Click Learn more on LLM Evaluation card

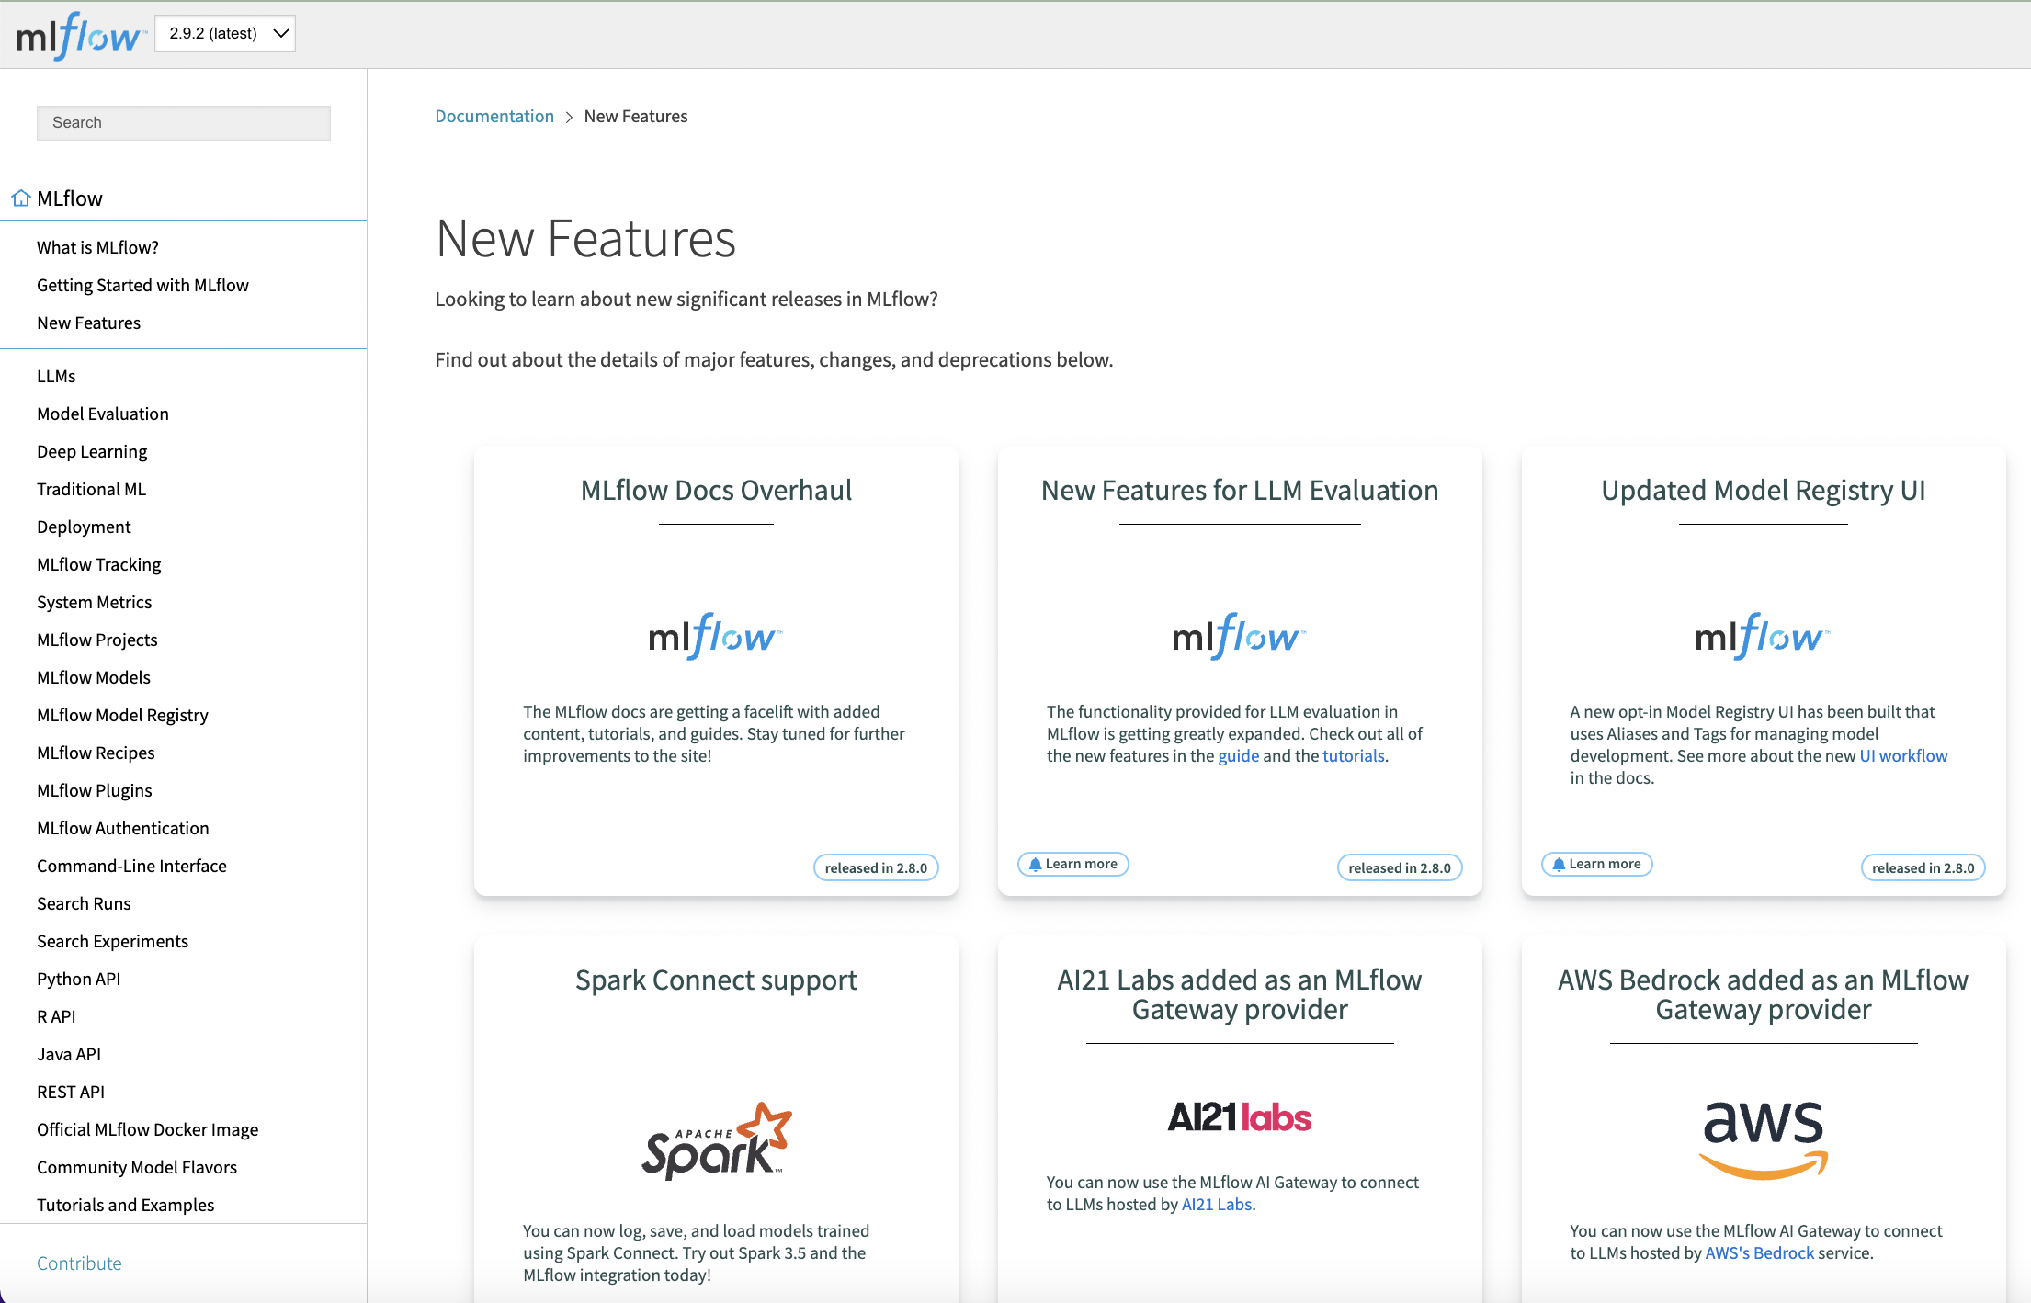click(x=1072, y=863)
